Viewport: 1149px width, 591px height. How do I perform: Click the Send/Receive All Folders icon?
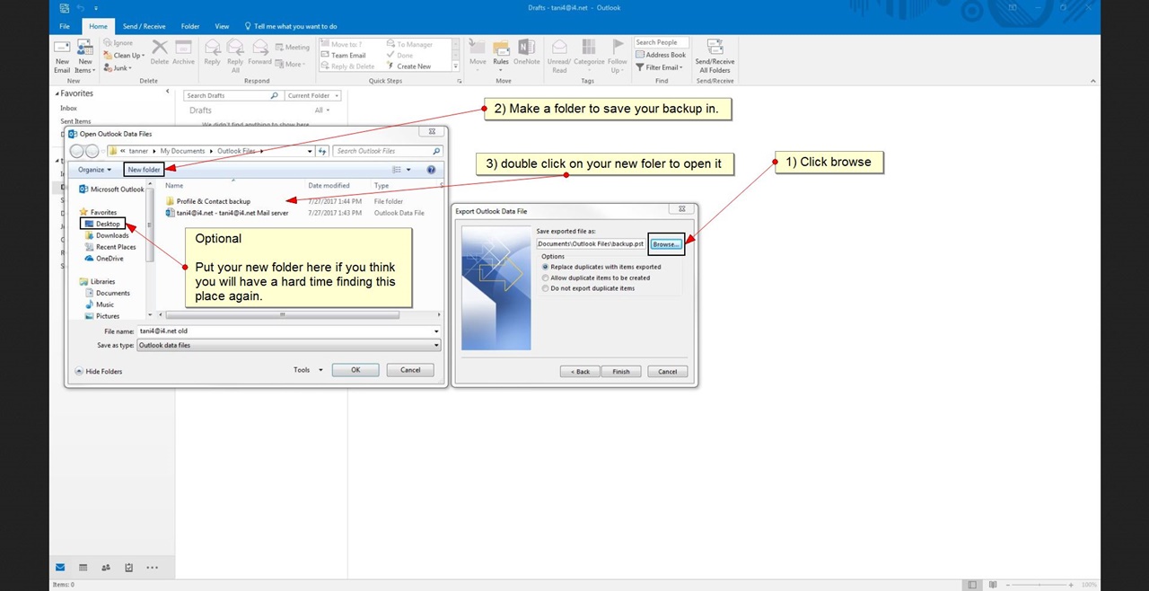tap(715, 56)
